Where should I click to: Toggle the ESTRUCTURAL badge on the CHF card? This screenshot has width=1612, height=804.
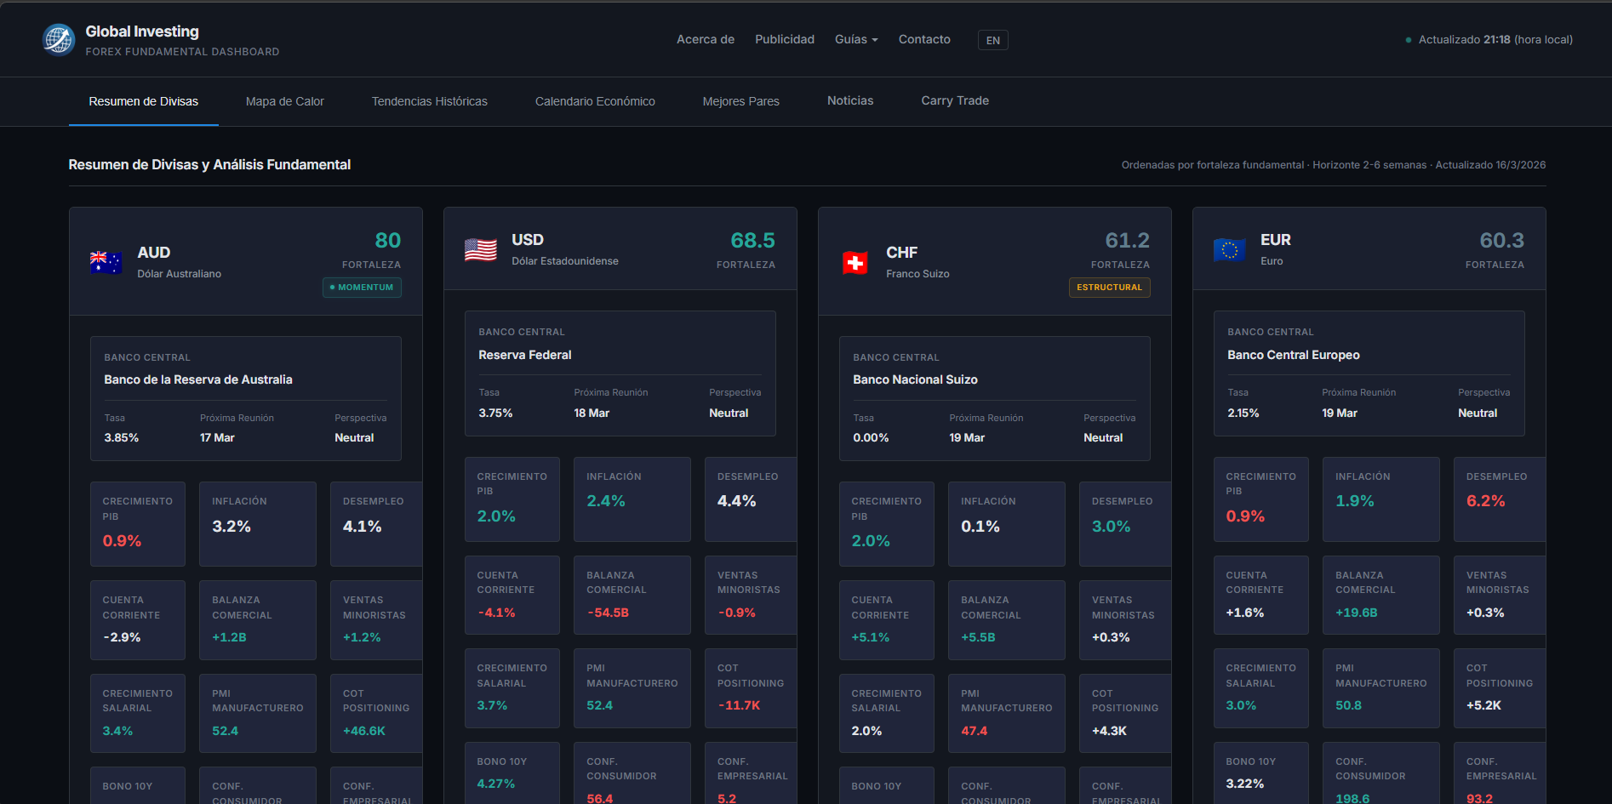click(x=1109, y=288)
